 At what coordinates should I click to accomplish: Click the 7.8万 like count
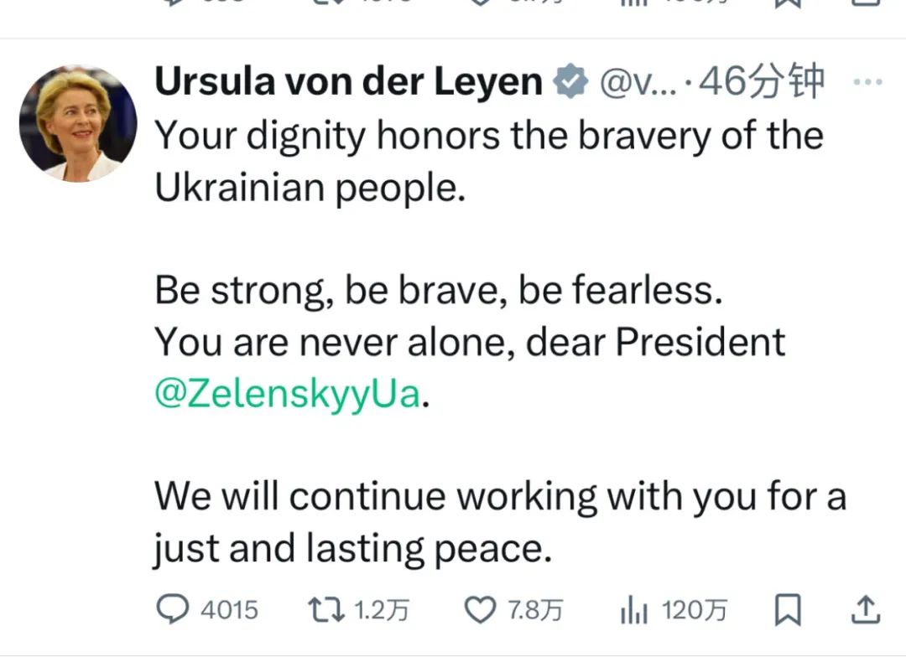[x=535, y=610]
